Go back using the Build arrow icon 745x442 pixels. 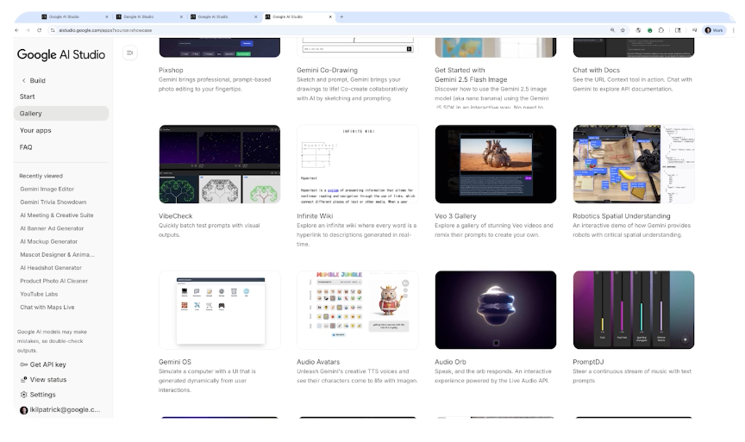[x=24, y=81]
